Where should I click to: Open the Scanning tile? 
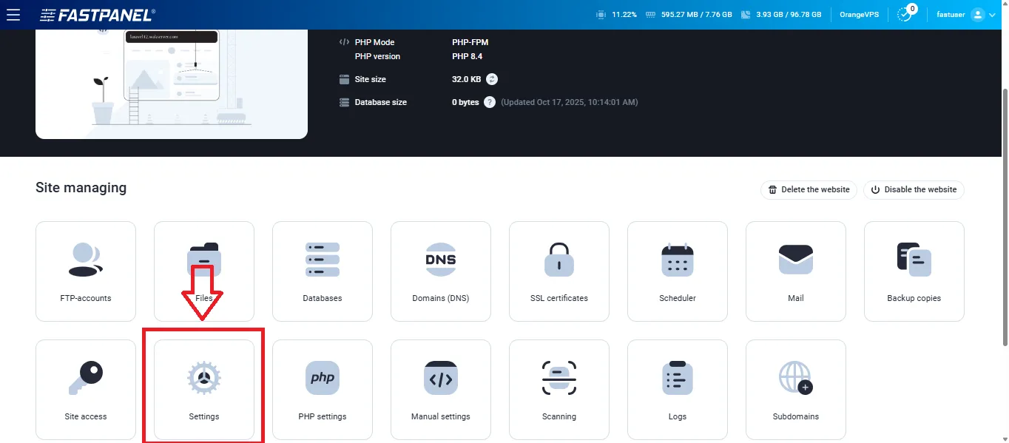(559, 390)
